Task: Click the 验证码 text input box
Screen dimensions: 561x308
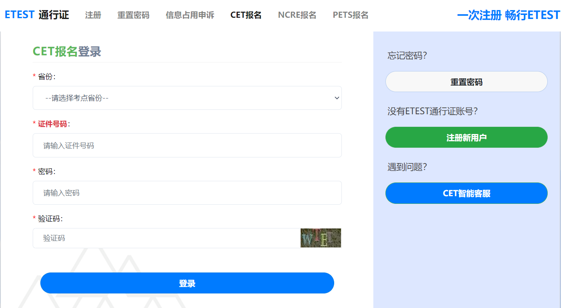Action: 166,238
